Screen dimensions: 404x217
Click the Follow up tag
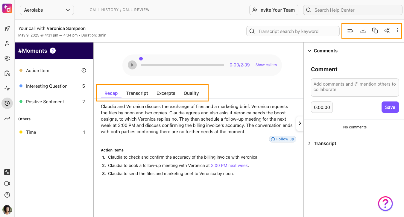283,139
